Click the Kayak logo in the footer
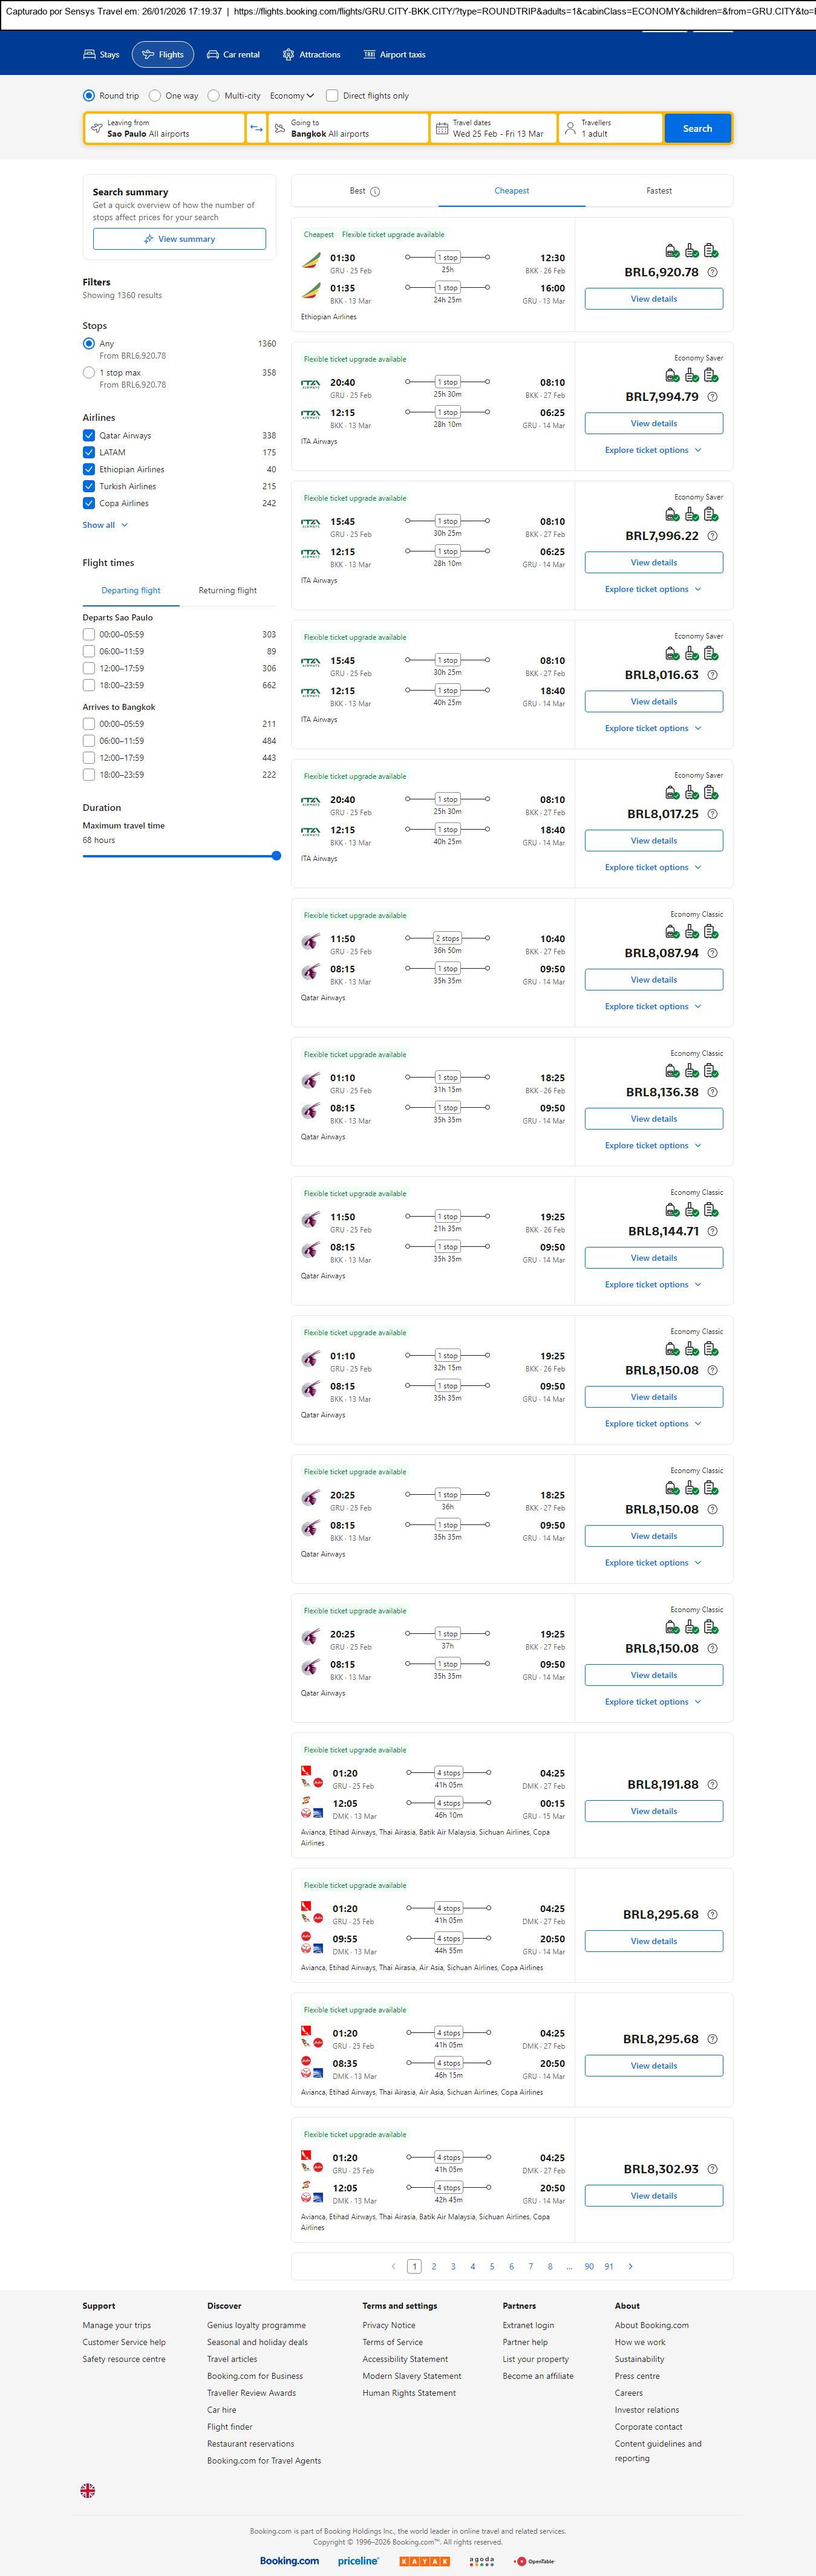 [x=424, y=2561]
